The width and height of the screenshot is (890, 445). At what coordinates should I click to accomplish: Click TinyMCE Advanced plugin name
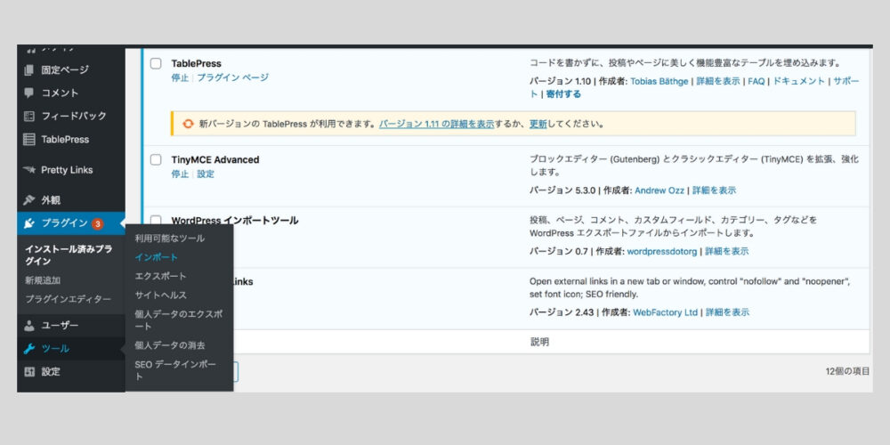tap(215, 160)
